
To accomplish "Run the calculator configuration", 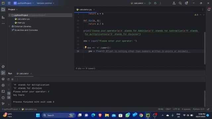I will pyautogui.click(x=150, y=3).
